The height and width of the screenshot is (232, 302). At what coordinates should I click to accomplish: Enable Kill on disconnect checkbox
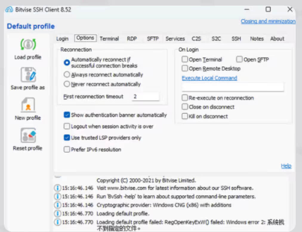tap(185, 116)
